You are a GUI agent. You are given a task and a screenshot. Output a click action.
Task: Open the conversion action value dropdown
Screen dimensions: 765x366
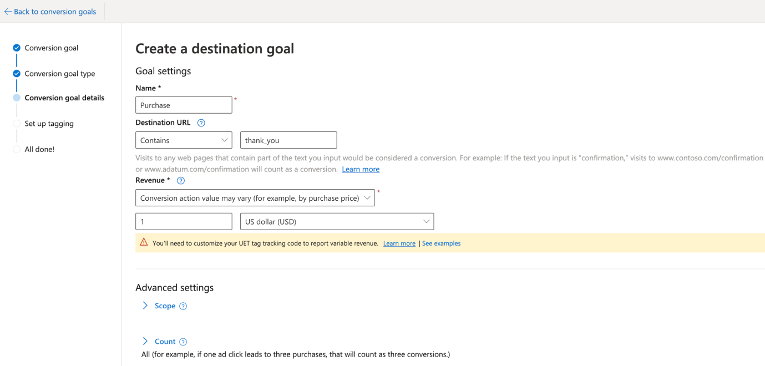(x=255, y=198)
